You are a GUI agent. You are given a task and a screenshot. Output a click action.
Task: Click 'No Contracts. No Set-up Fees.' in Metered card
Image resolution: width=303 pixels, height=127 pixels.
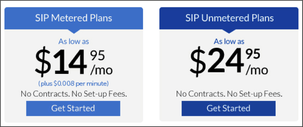(x=74, y=94)
